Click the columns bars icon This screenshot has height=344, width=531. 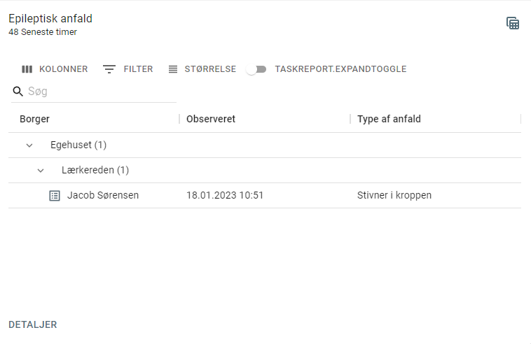pos(27,69)
